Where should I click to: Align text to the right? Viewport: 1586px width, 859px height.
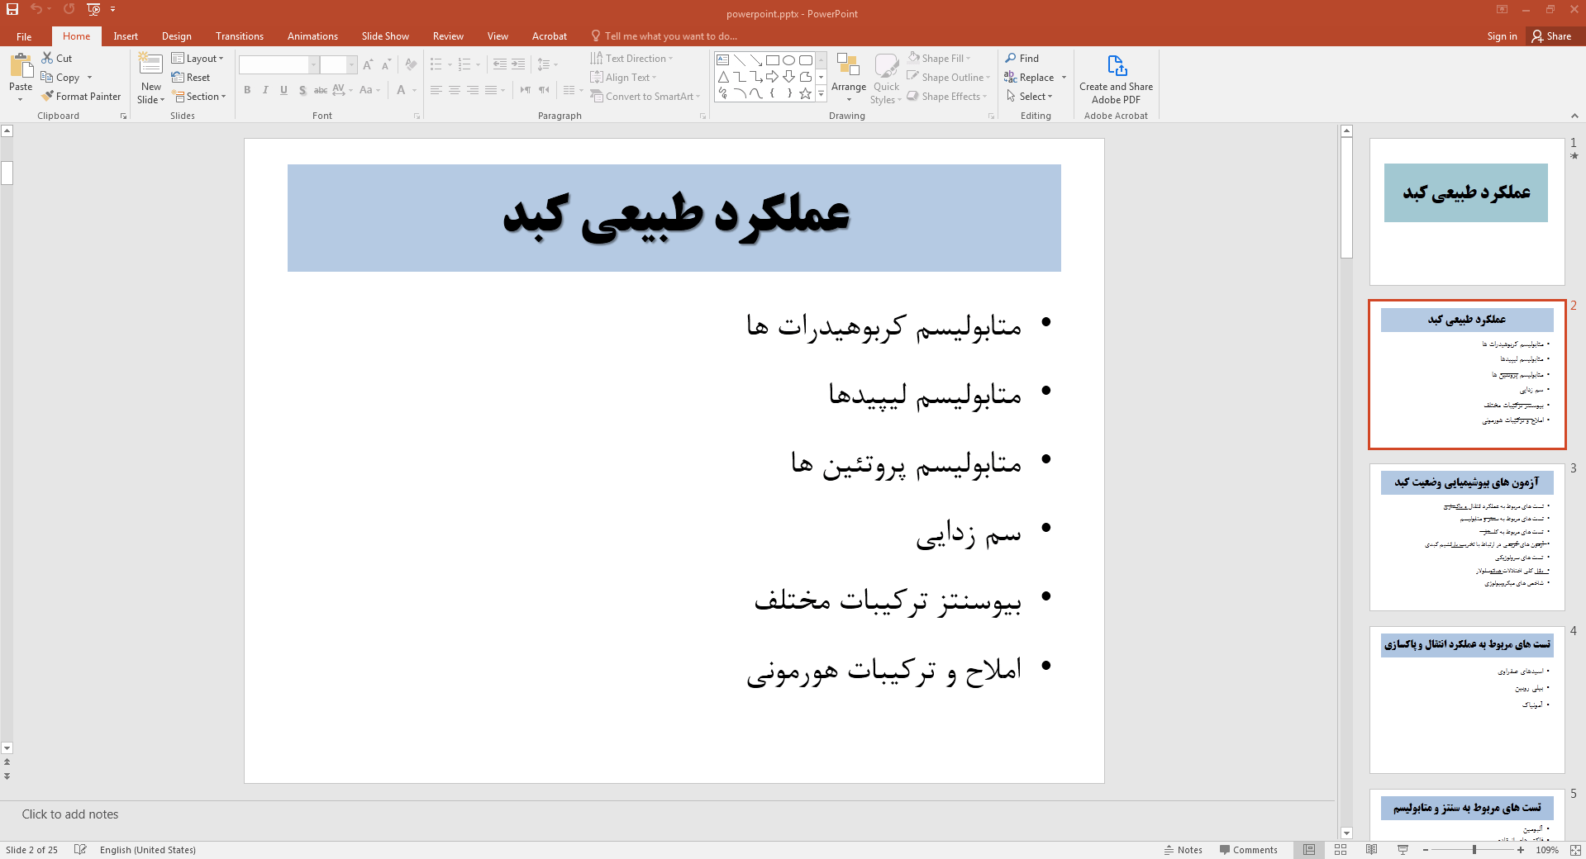click(473, 90)
